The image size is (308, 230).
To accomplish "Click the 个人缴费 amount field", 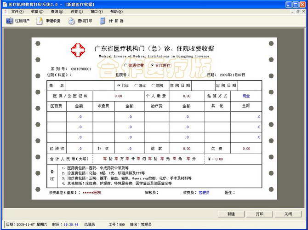I will [x=187, y=96].
